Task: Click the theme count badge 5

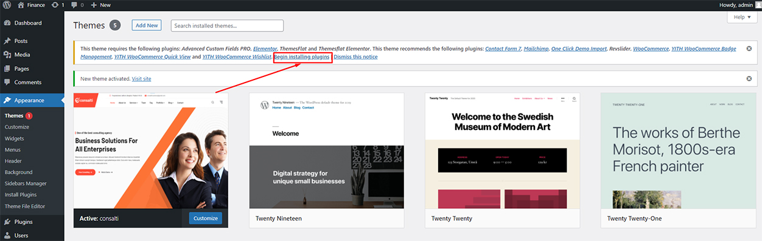Action: pyautogui.click(x=115, y=25)
